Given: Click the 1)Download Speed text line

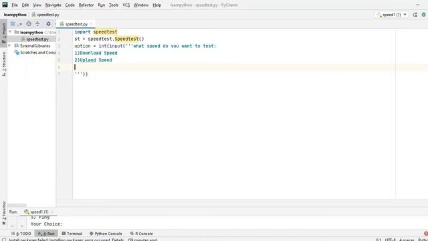Looking at the screenshot, I should (x=96, y=53).
